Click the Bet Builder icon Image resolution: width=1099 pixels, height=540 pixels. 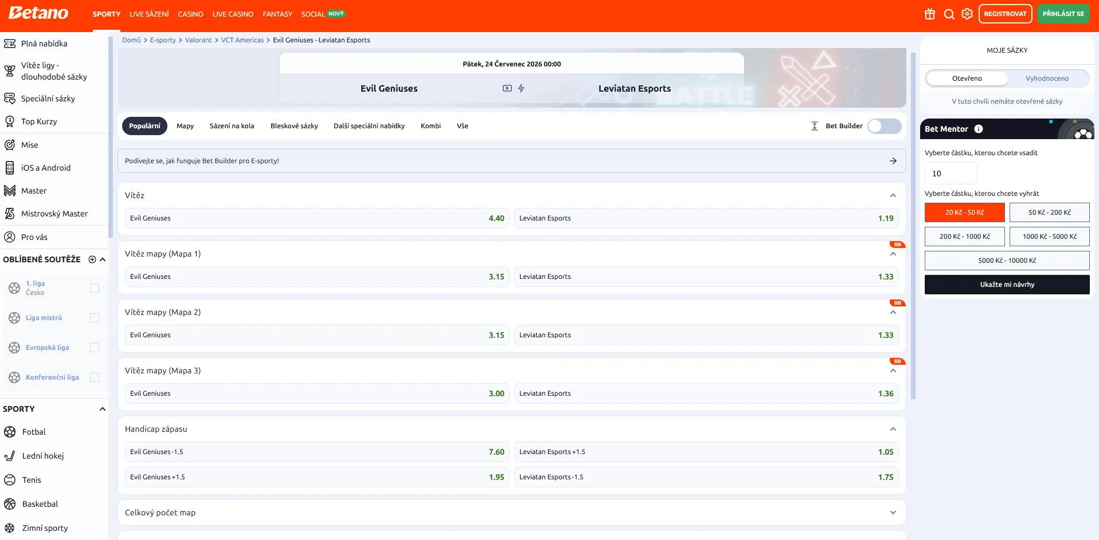click(815, 126)
